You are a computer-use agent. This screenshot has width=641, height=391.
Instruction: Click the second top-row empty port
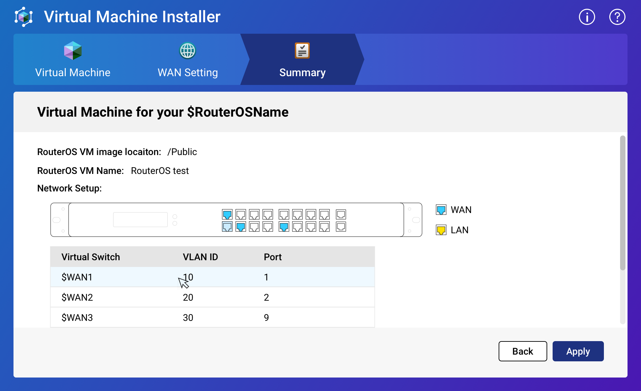[x=241, y=214]
